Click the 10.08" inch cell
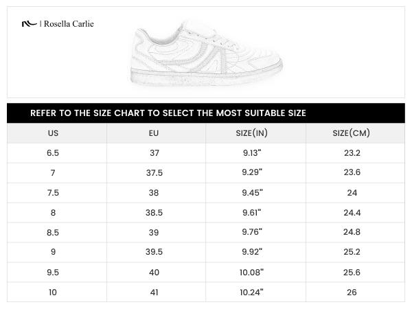 coord(252,273)
